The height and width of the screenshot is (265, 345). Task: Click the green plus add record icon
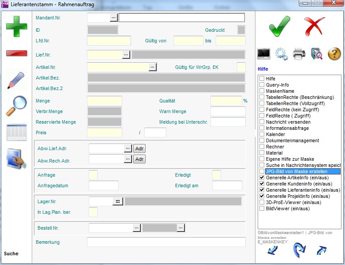[x=16, y=26]
